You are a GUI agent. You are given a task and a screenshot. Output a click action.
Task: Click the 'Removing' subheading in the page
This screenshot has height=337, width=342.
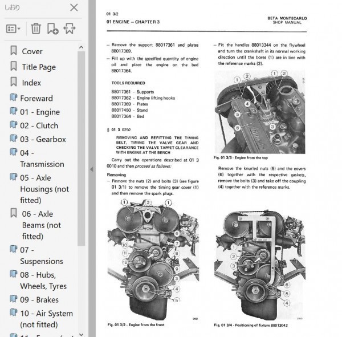[116, 175]
